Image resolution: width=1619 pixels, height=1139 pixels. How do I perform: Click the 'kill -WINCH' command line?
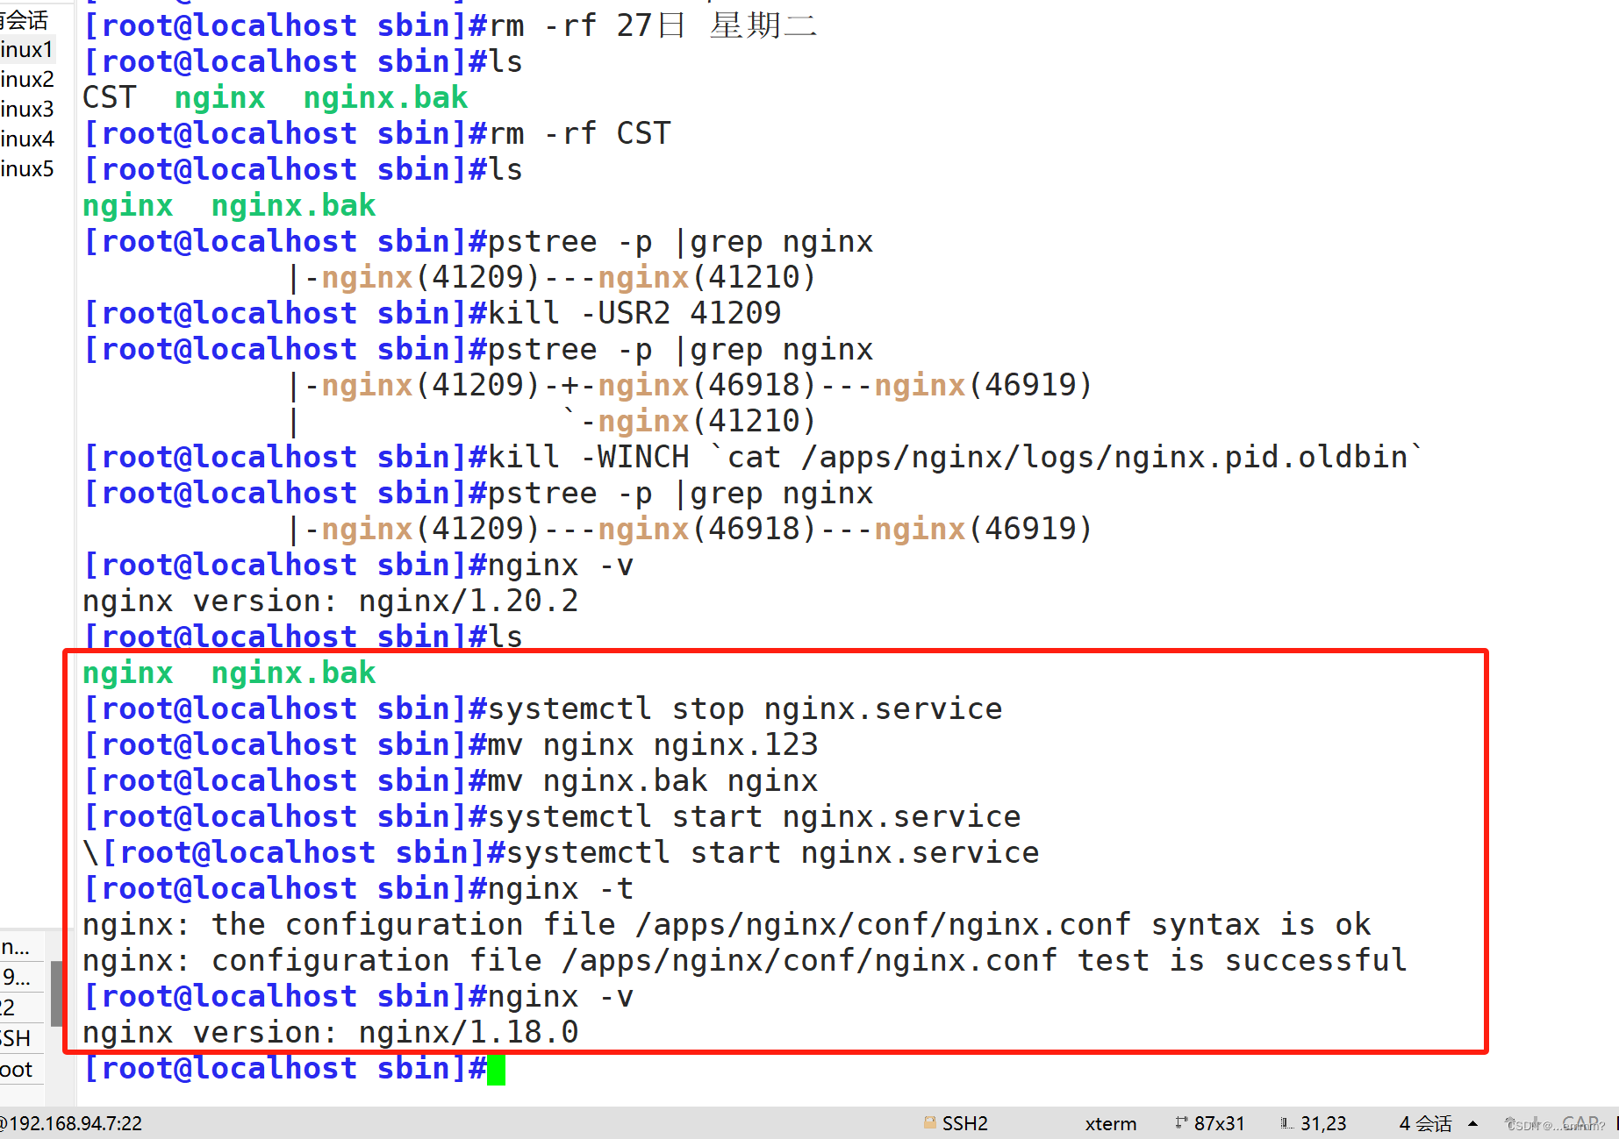pyautogui.click(x=752, y=457)
